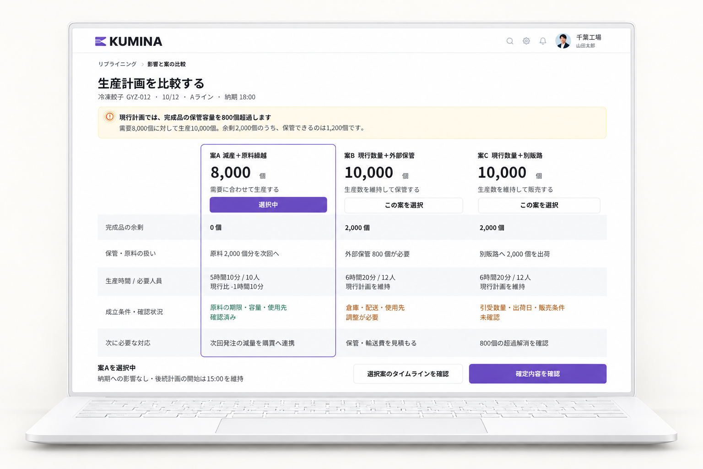Image resolution: width=703 pixels, height=469 pixels.
Task: Click the 千葉工場 account name
Action: (x=589, y=37)
